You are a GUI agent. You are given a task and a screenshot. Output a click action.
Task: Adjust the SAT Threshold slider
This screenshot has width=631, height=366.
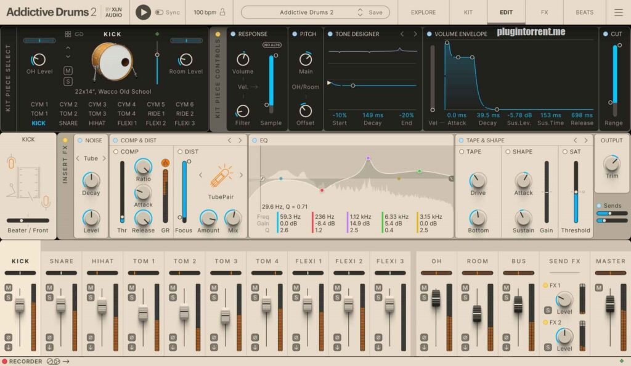pyautogui.click(x=576, y=192)
